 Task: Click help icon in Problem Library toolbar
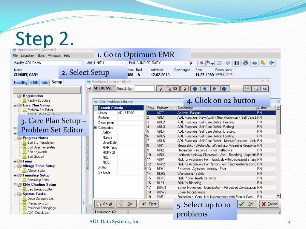pos(264,89)
